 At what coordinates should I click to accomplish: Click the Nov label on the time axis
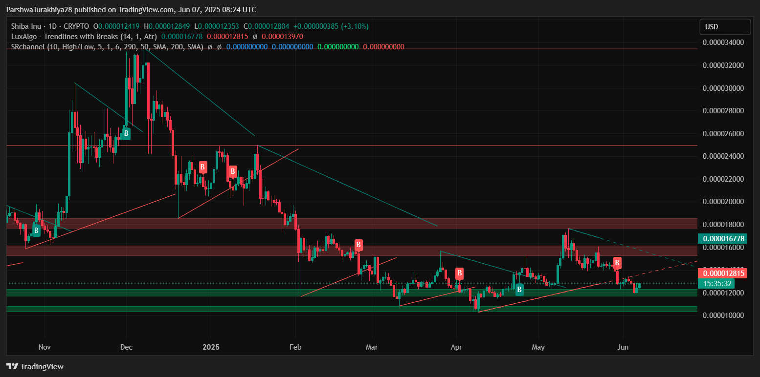tap(45, 347)
